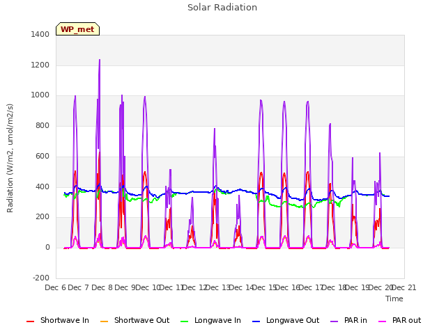Click the 1400 y-axis label
This screenshot has width=446, height=334.
40,34
